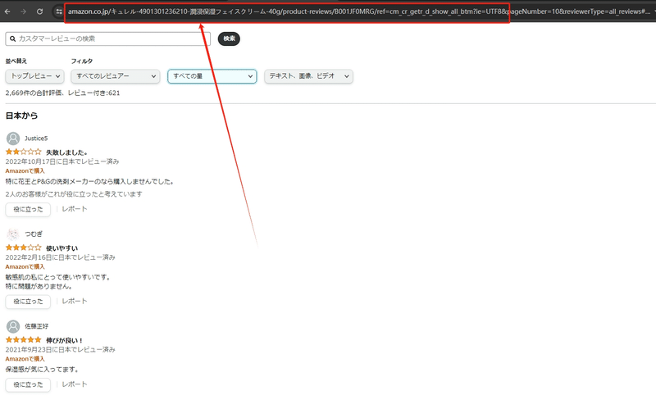656x400 pixels.
Task: Click text 2人のお客様がこれが役に立ったと考えています
Action: pyautogui.click(x=74, y=194)
